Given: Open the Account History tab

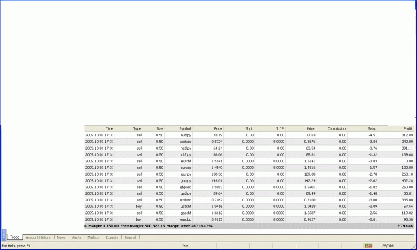Looking at the screenshot, I should coord(38,237).
